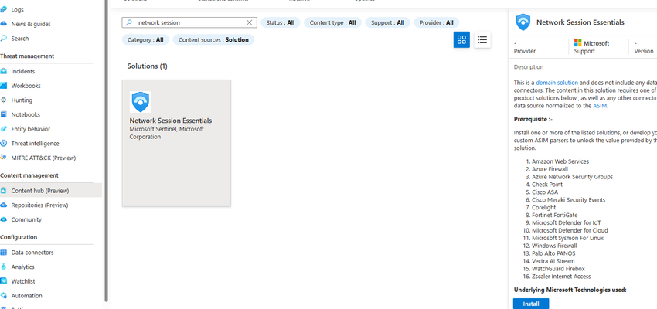The width and height of the screenshot is (657, 309).
Task: Click the Entity behavior icon
Action: (3, 129)
